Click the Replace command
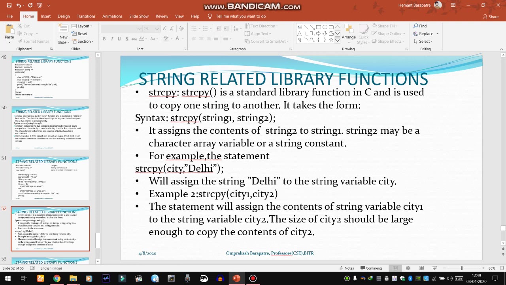Viewport: 506px width, 285px height. tap(423, 34)
